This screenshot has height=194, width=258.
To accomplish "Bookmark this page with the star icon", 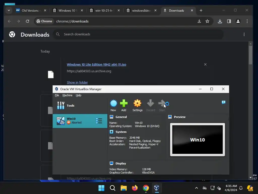I will tap(207, 21).
